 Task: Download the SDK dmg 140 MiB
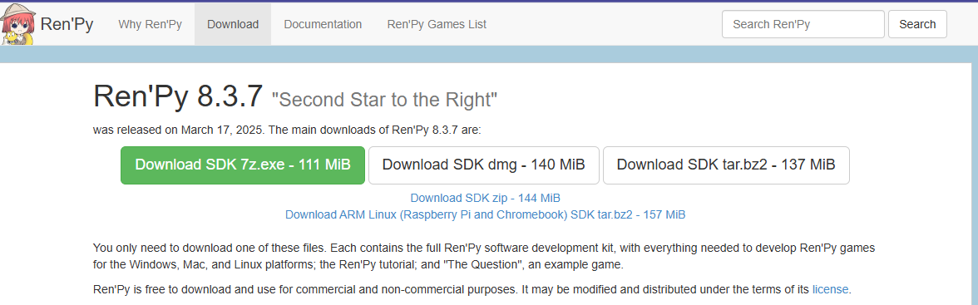[x=483, y=165]
